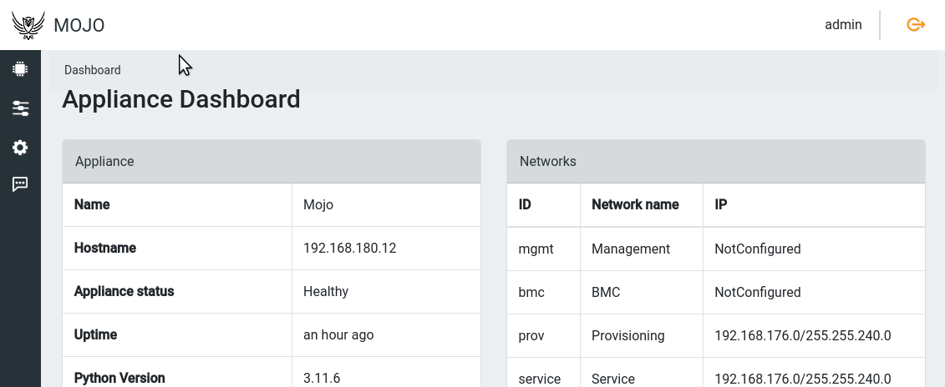Click the Appliance Dashboard heading
The height and width of the screenshot is (387, 945).
(181, 99)
